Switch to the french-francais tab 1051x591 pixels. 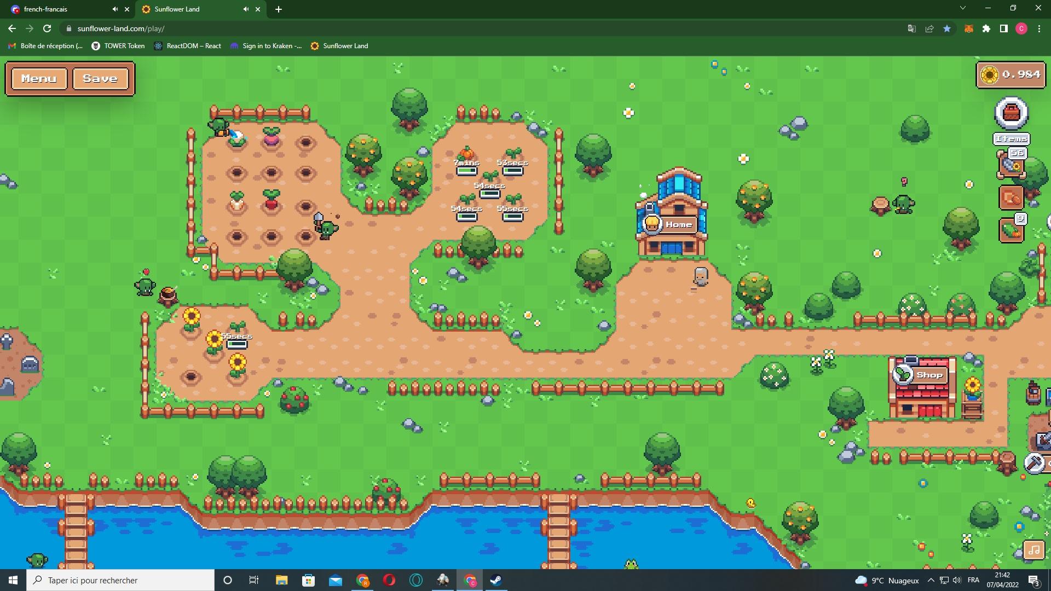60,9
